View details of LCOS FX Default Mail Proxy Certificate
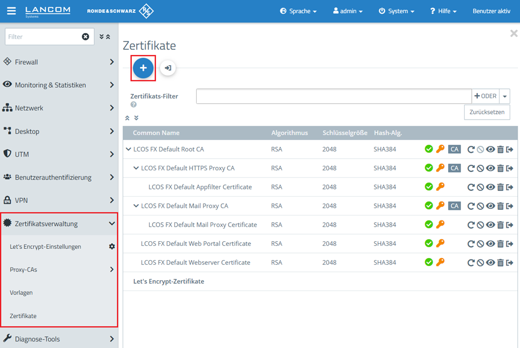This screenshot has width=520, height=348. pyautogui.click(x=490, y=224)
